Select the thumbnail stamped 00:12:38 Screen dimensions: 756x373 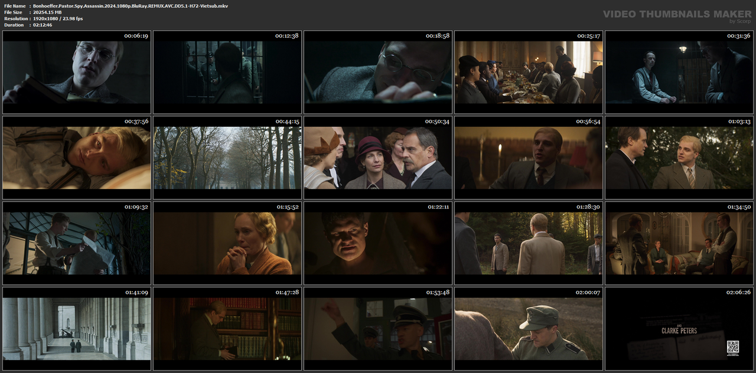click(x=227, y=72)
